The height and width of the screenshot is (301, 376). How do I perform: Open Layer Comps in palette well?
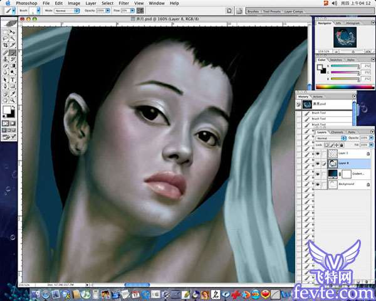[x=293, y=11]
